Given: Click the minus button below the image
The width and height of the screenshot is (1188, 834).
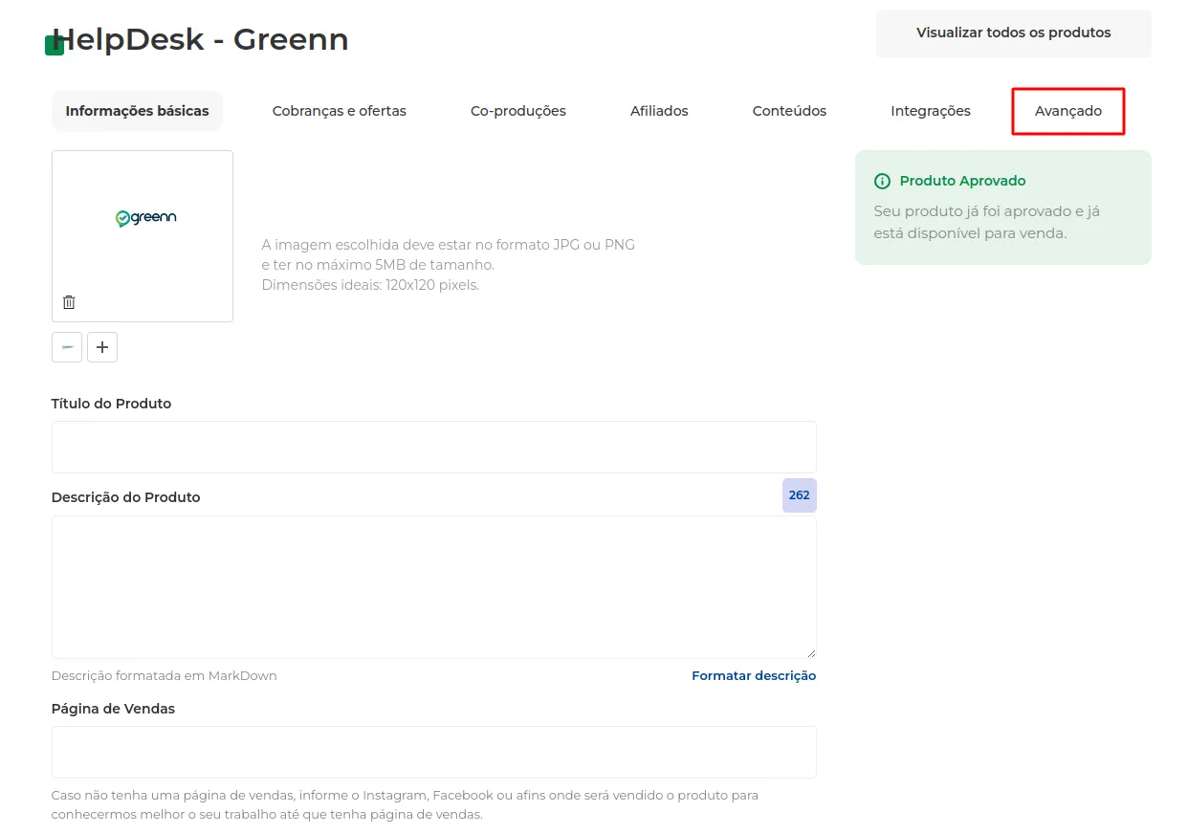Looking at the screenshot, I should coord(67,347).
